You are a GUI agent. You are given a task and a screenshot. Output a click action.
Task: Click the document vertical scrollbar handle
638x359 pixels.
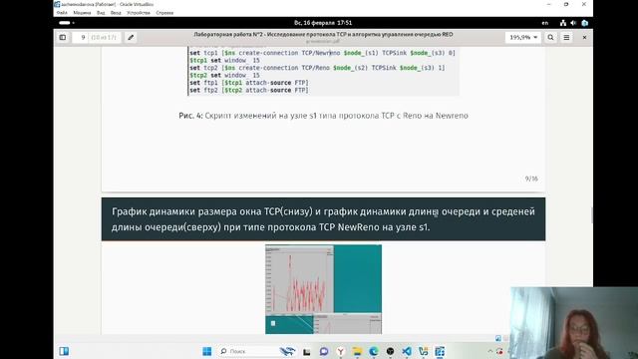[591, 215]
